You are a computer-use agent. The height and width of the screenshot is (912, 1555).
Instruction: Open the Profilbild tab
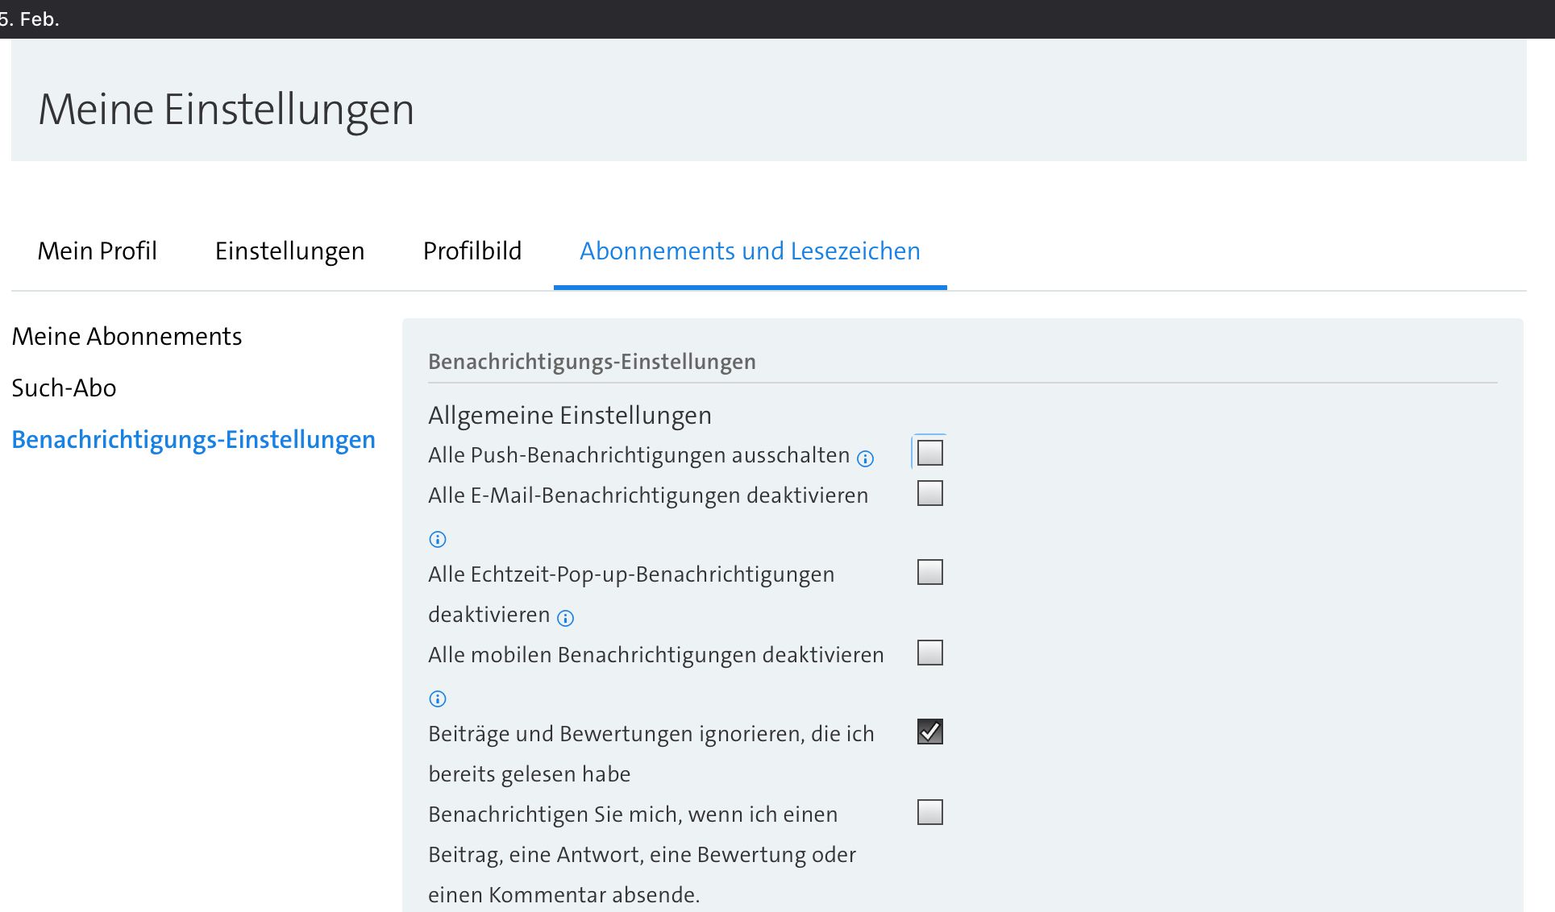[472, 251]
